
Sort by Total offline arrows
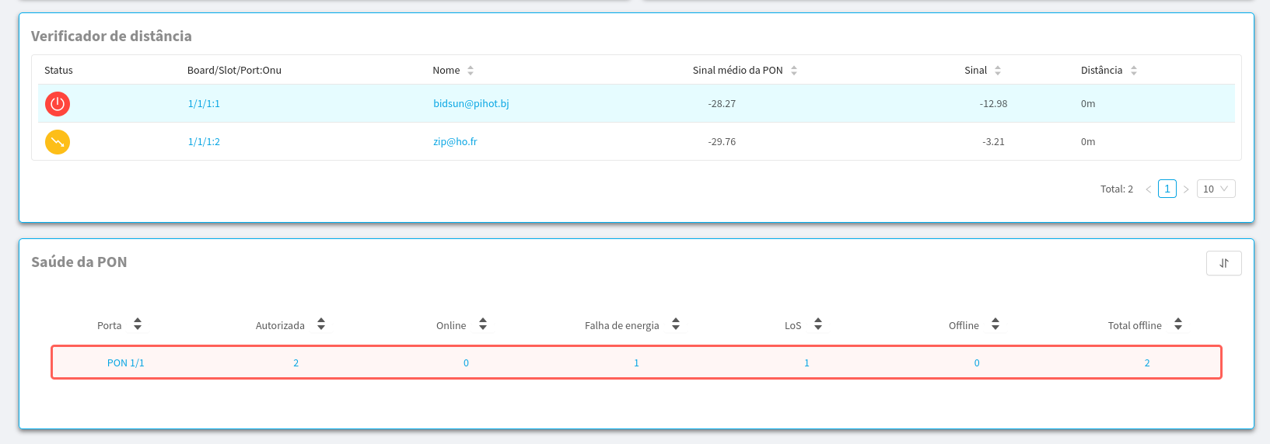1178,324
